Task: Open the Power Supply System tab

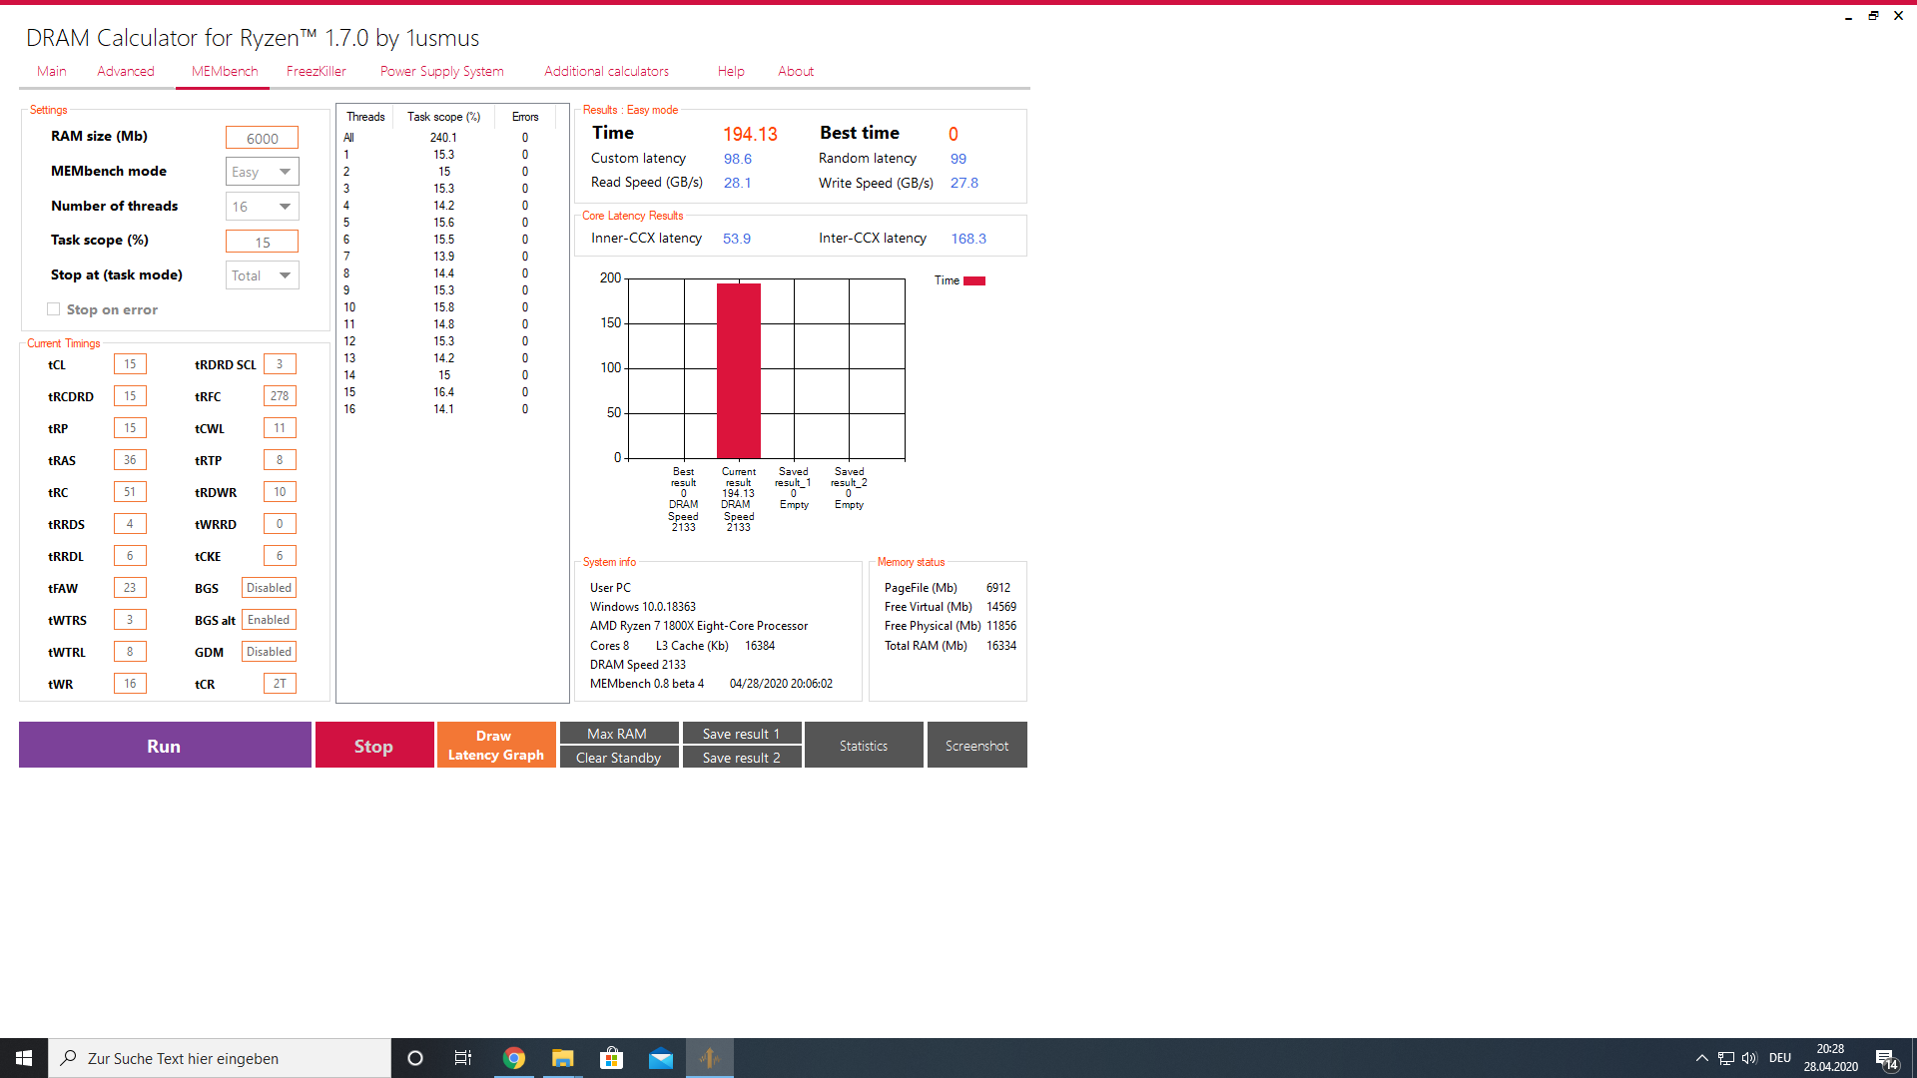Action: tap(441, 71)
